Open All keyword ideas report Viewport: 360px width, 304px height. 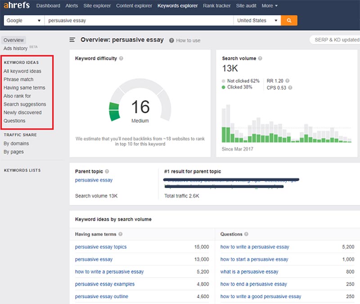point(22,71)
